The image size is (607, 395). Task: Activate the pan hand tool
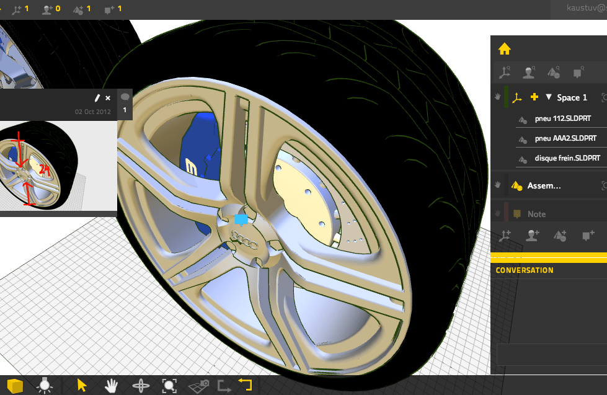(111, 385)
